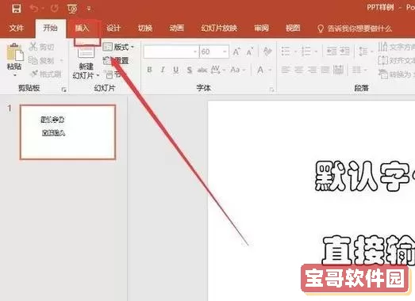415x301 pixels.
Task: Switch to the 幻灯片放映 (Slide Show) tab
Action: tap(219, 28)
